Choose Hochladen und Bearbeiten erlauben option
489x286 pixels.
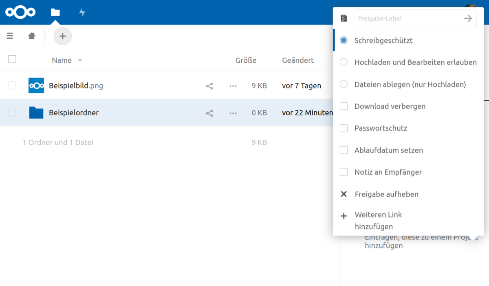pos(344,62)
